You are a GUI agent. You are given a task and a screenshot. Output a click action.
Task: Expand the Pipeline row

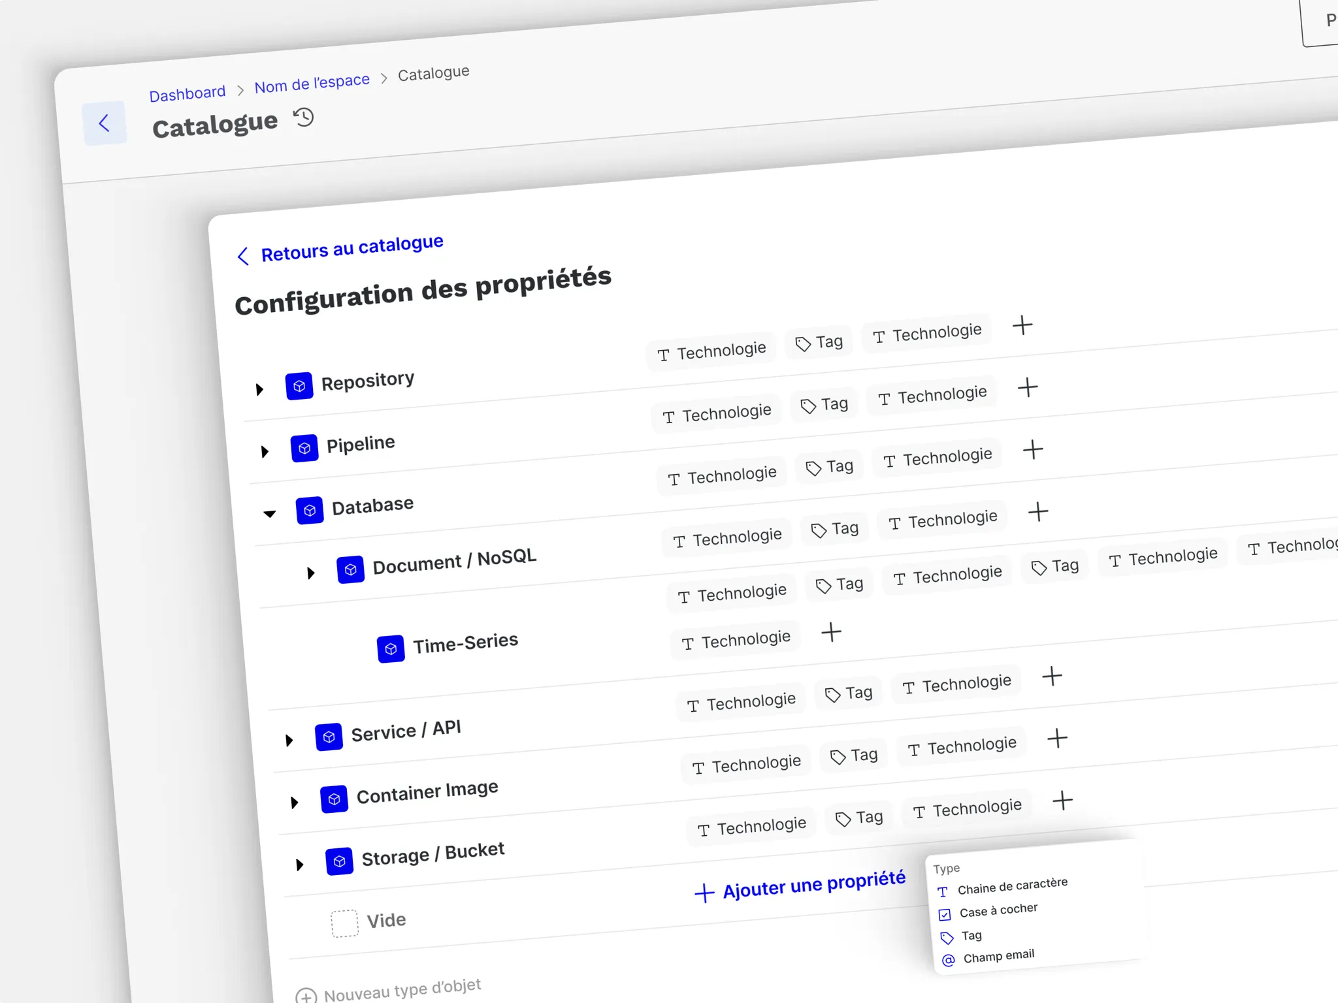click(x=265, y=451)
